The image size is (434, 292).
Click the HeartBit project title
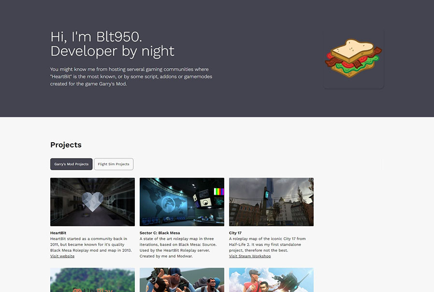(x=58, y=233)
